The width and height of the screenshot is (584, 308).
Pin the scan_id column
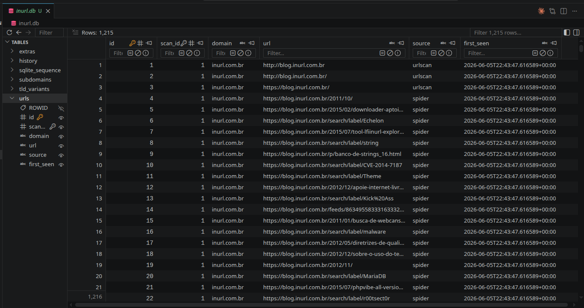pos(200,43)
